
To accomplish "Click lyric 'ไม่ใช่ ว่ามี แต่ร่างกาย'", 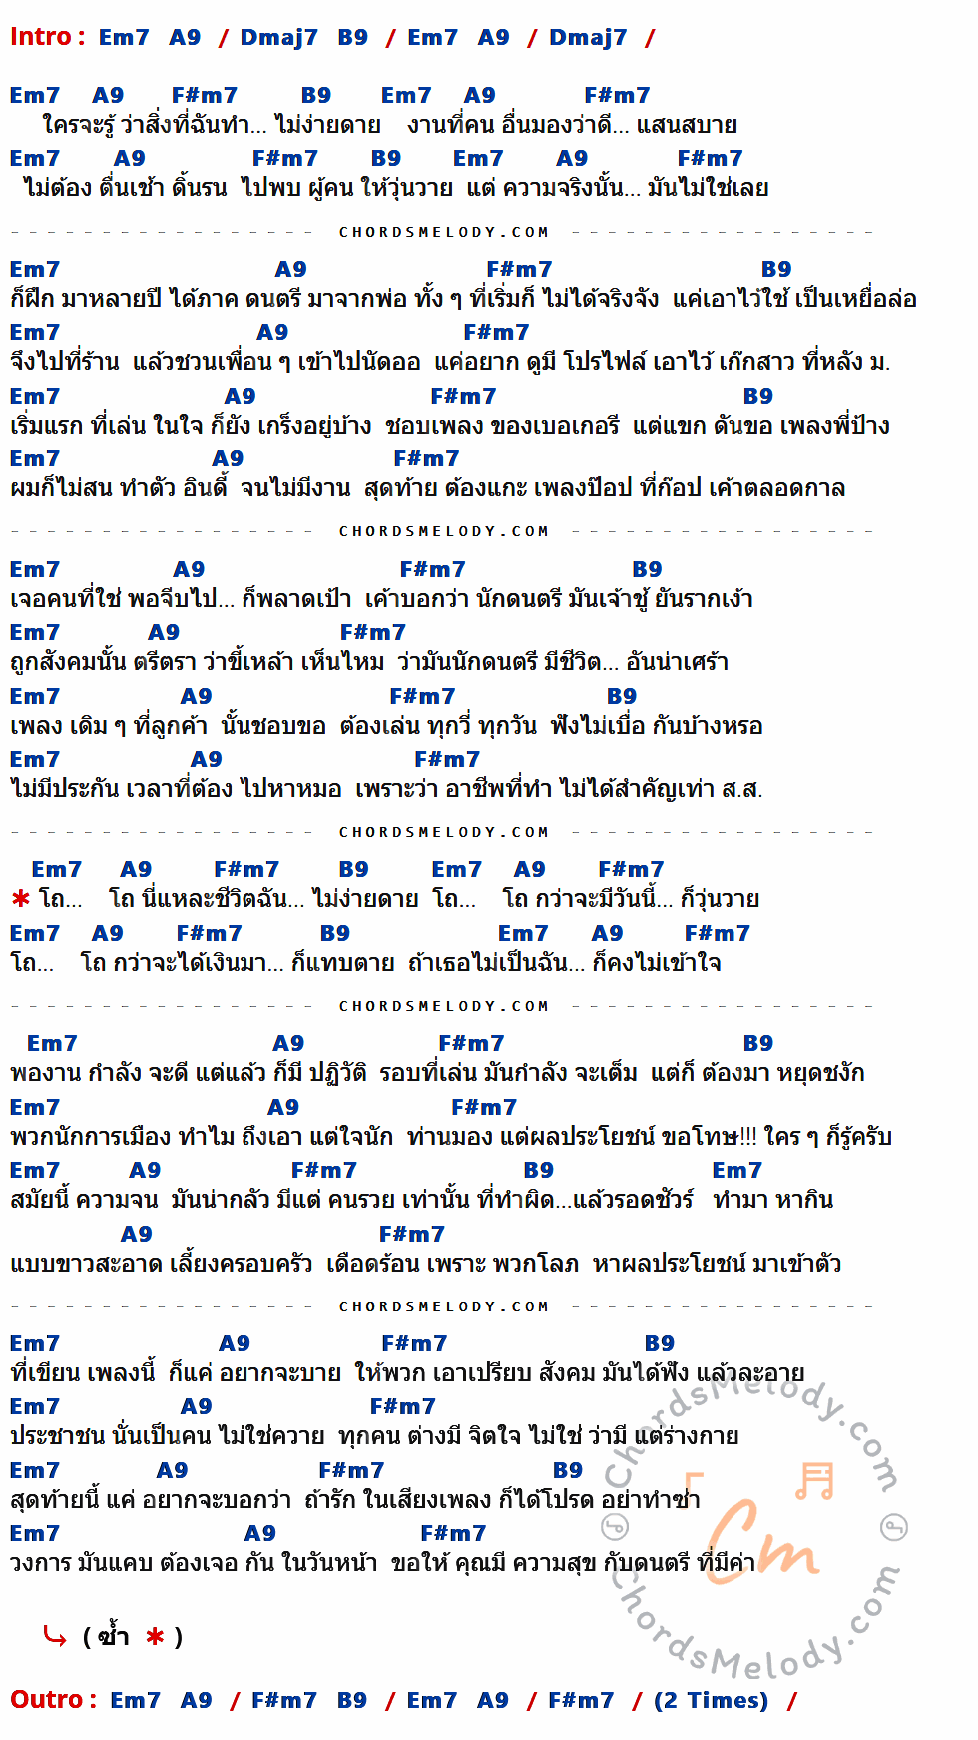I will (634, 1437).
